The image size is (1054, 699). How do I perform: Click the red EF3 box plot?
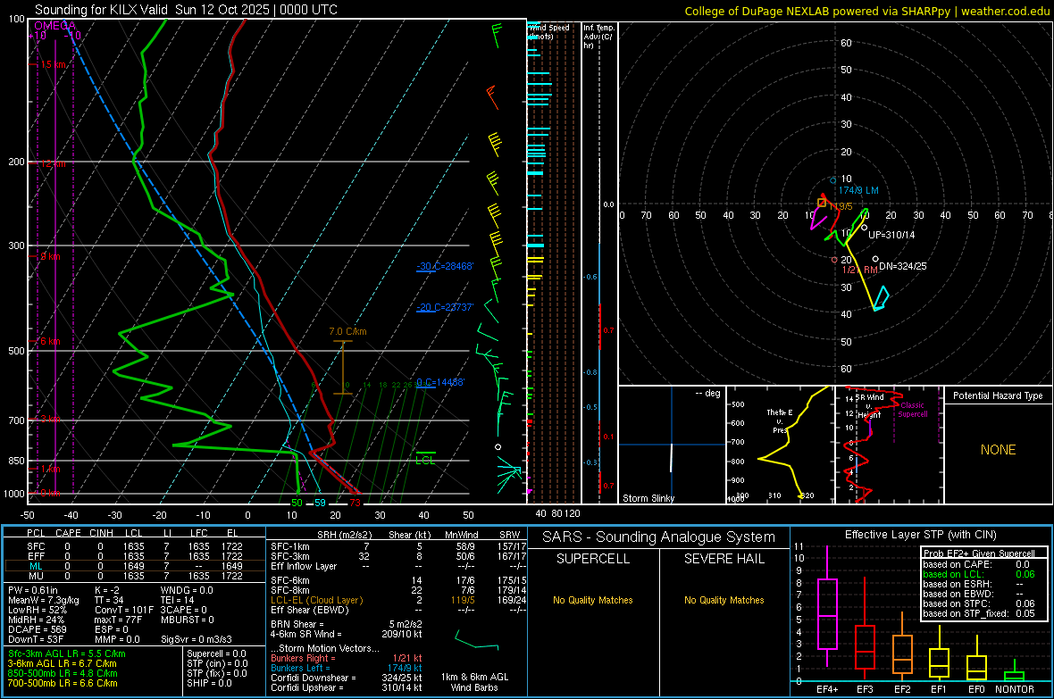tap(865, 646)
